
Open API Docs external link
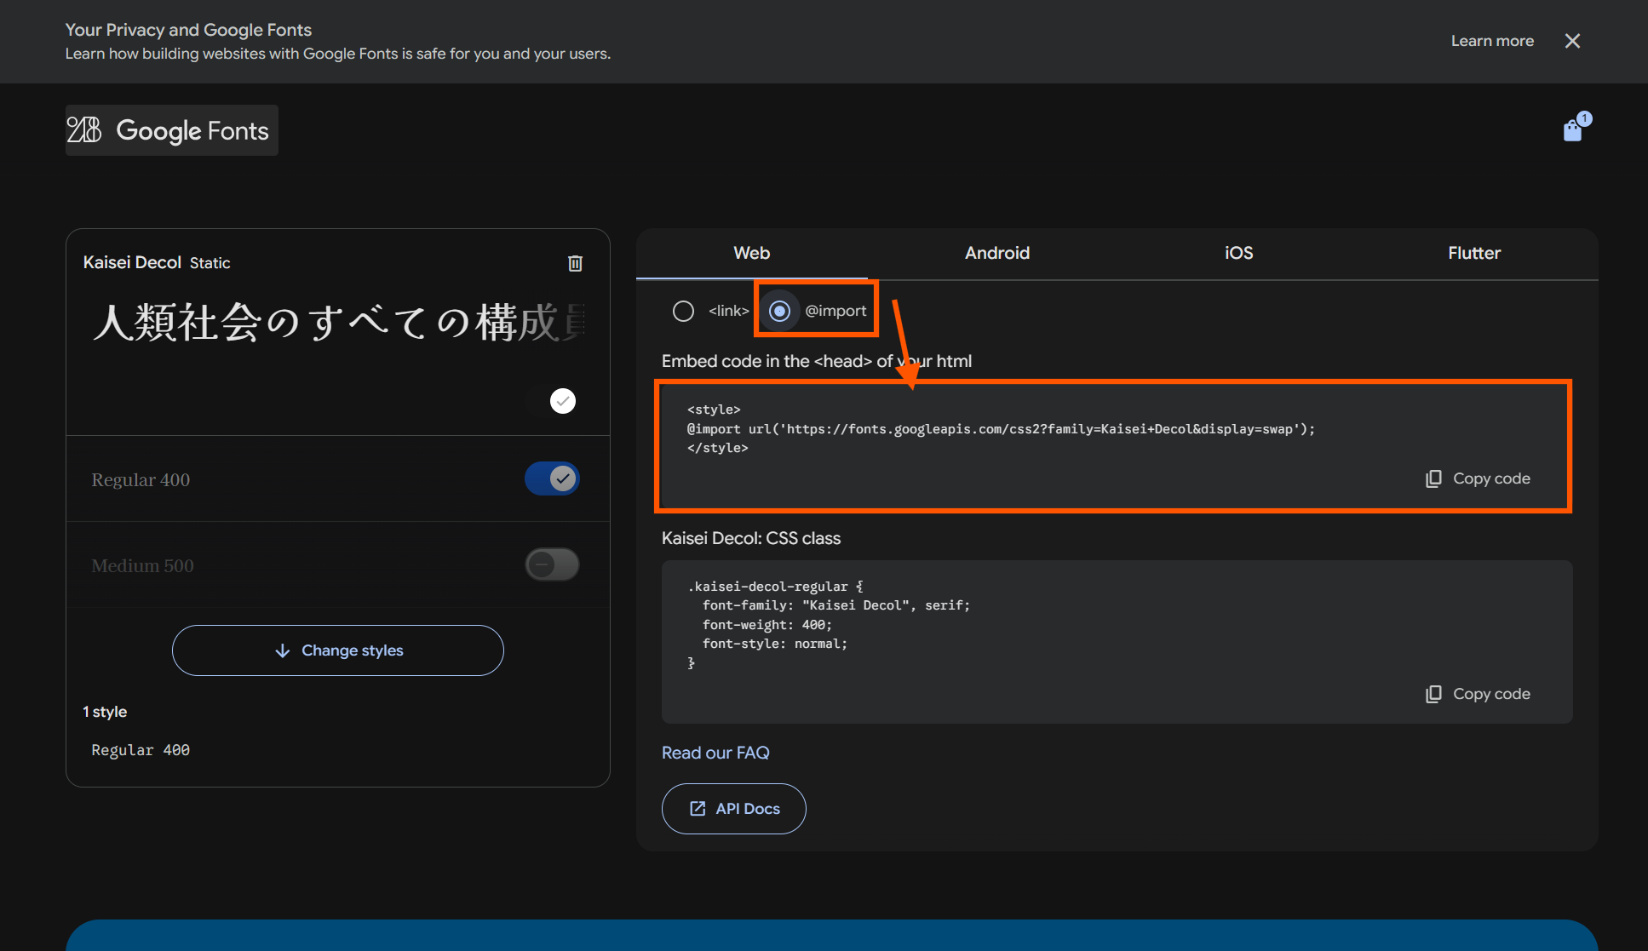click(x=733, y=809)
